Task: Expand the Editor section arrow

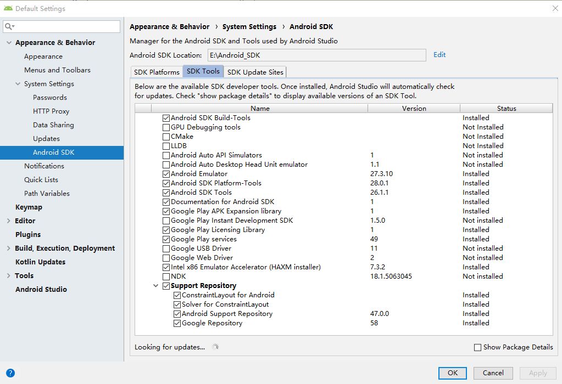Action: click(x=9, y=221)
